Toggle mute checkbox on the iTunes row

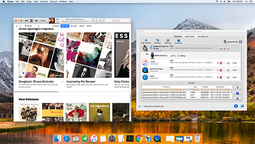(231, 63)
